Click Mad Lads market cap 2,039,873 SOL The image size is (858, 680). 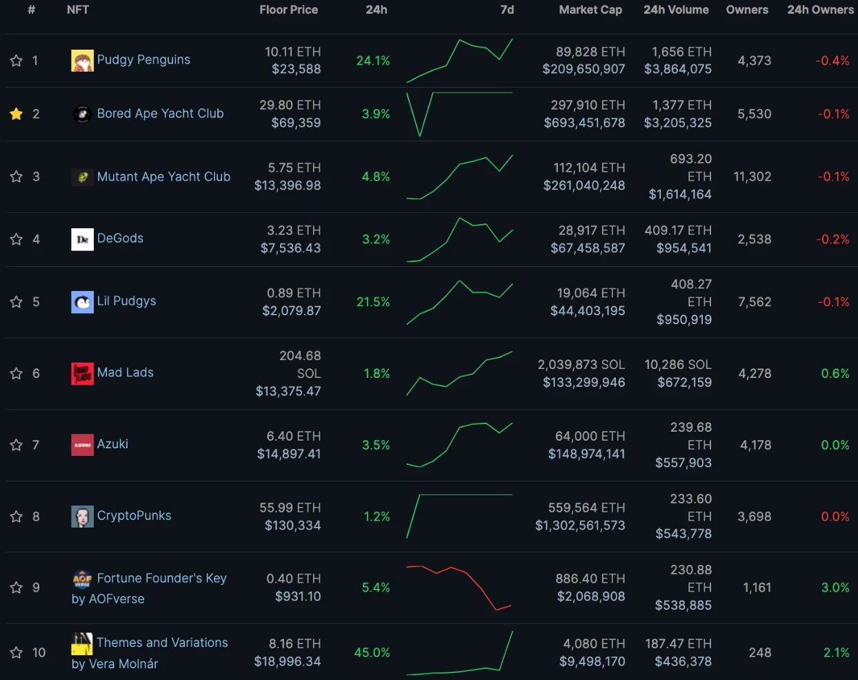click(x=581, y=364)
